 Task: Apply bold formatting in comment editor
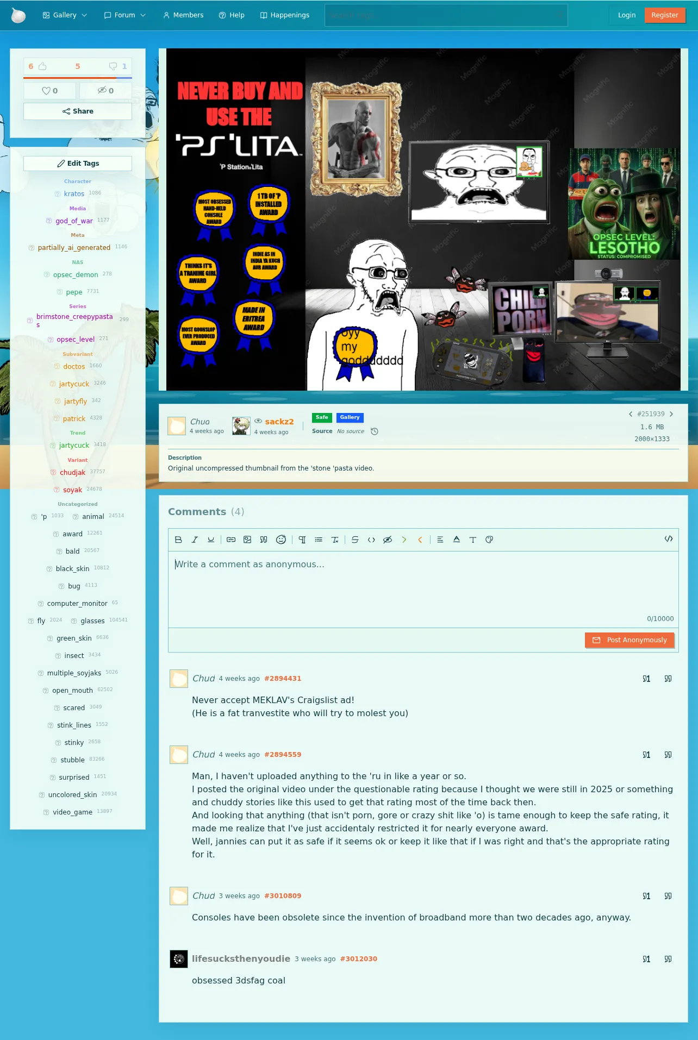[x=178, y=540]
